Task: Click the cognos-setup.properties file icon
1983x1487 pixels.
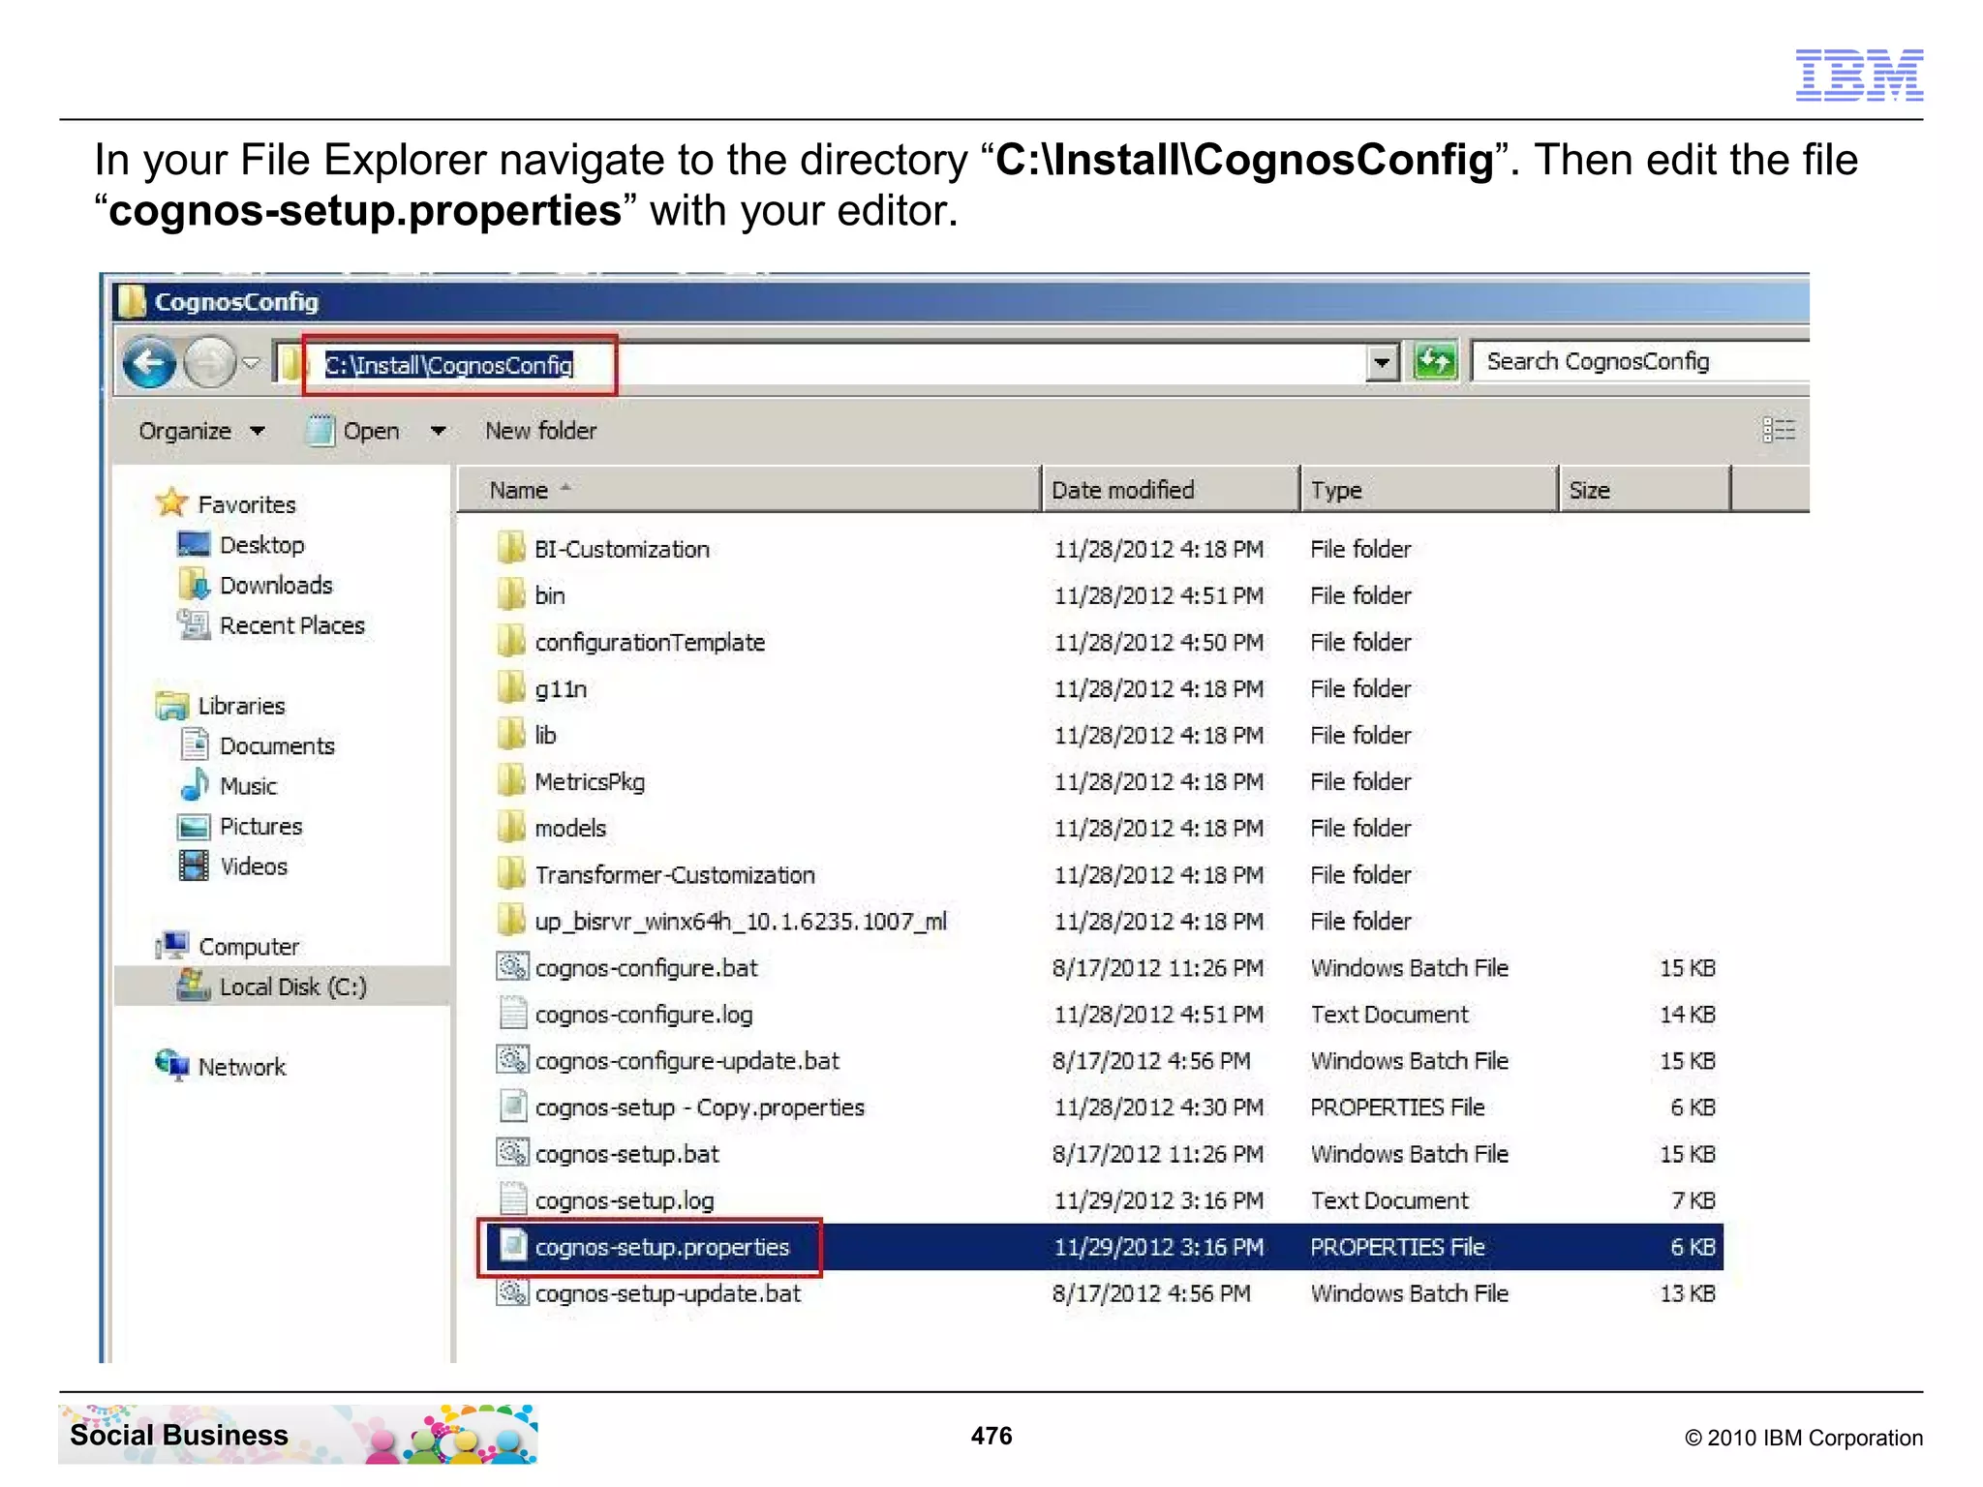Action: click(x=513, y=1245)
